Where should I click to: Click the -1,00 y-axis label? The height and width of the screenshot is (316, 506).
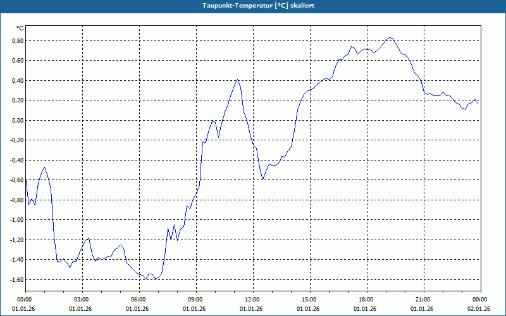(16, 220)
